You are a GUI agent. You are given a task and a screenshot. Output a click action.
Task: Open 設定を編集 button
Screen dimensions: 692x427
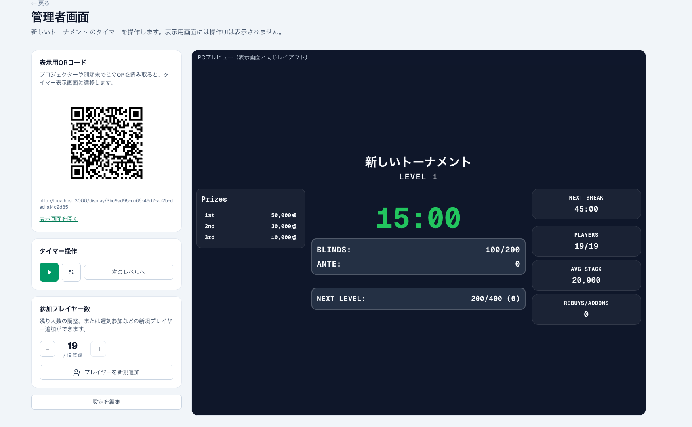click(107, 402)
